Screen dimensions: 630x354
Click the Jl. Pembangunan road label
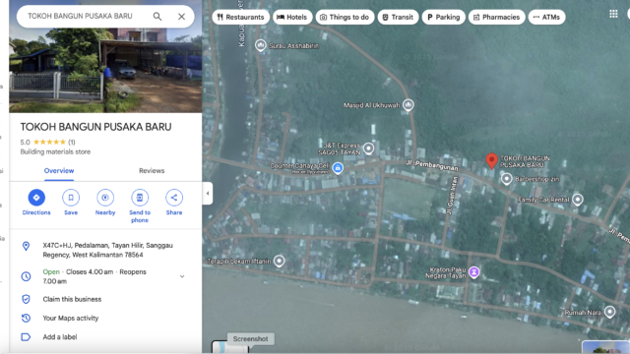(x=432, y=165)
